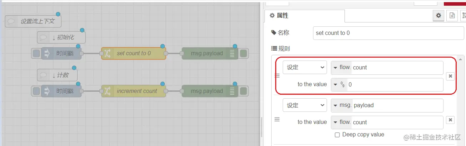Select the lower 时间戳 inject node
The width and height of the screenshot is (466, 146).
tap(61, 91)
